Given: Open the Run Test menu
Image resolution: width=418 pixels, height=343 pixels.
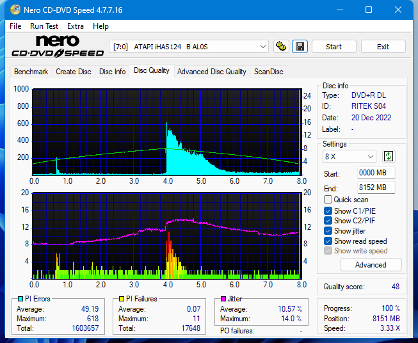Looking at the screenshot, I should coord(44,26).
